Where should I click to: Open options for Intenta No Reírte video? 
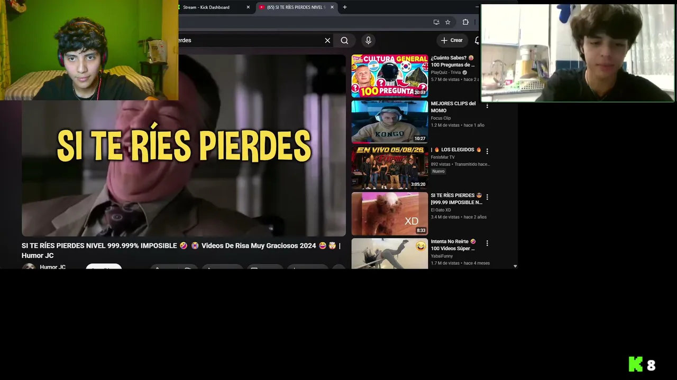click(x=487, y=243)
